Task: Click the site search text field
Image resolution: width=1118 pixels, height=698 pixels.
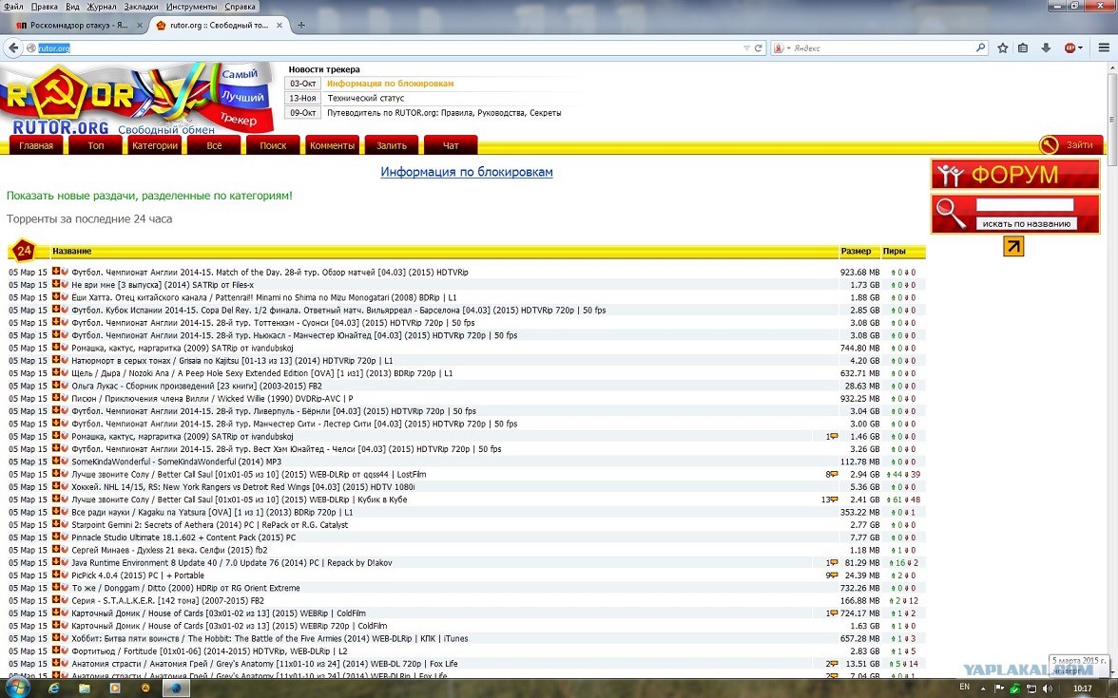Action: 1025,205
